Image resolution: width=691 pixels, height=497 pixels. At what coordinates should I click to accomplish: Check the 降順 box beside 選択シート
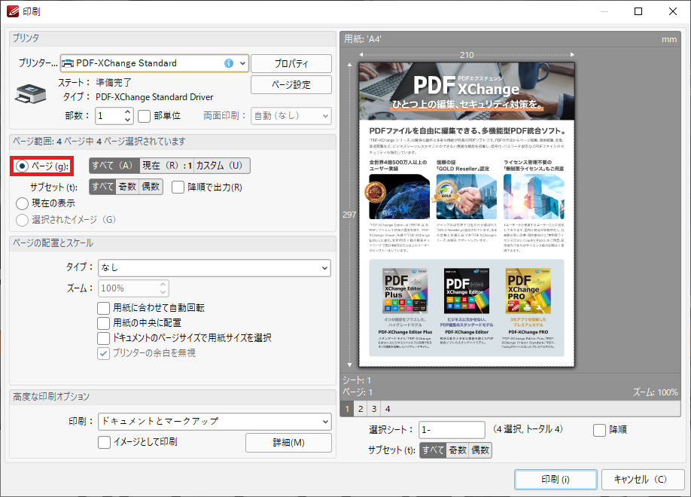[599, 430]
